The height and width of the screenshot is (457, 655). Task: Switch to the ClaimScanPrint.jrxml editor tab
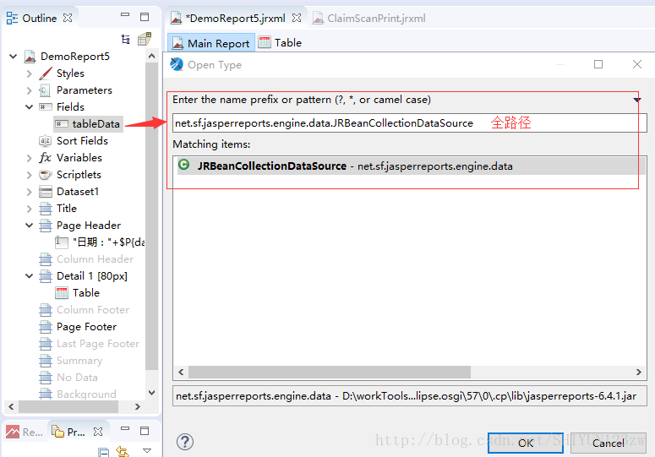click(x=369, y=19)
